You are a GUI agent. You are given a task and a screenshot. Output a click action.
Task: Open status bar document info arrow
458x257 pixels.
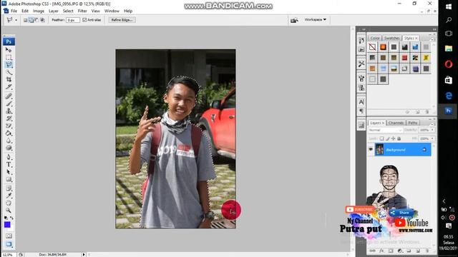pyautogui.click(x=84, y=254)
